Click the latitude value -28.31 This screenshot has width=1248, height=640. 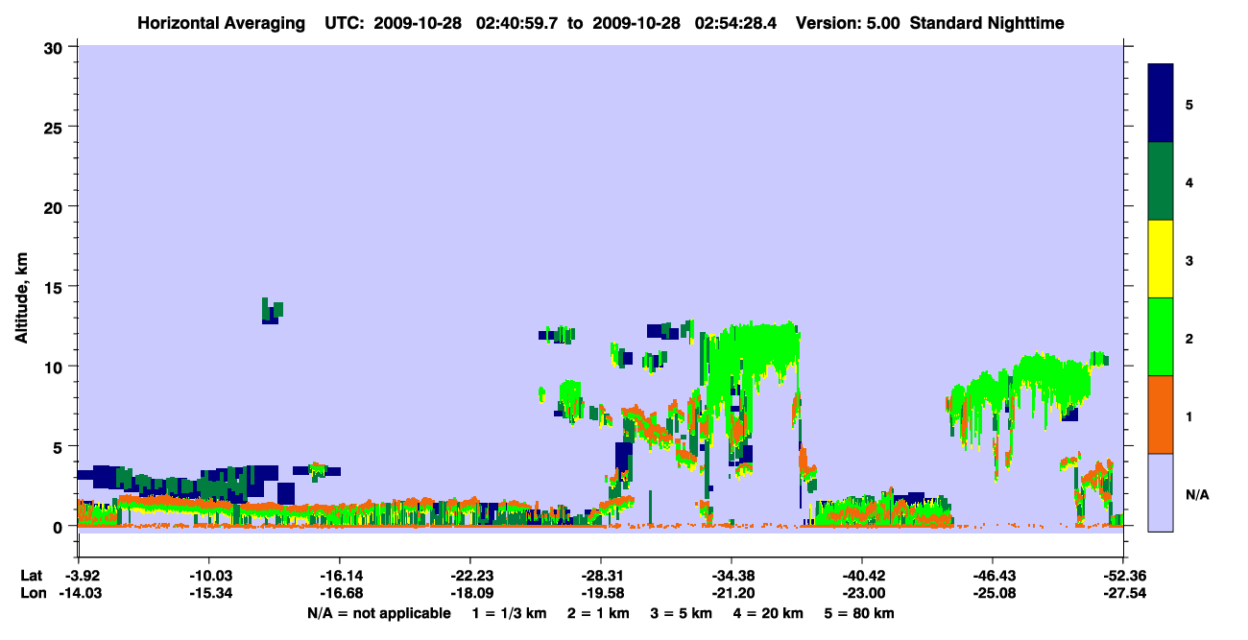pos(601,576)
